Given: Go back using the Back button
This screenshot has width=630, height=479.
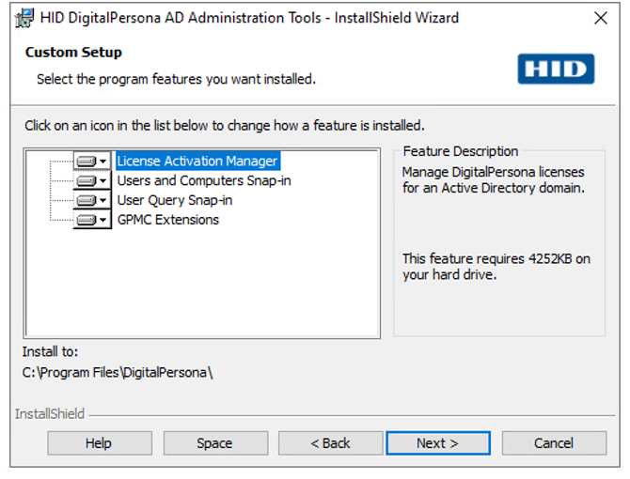Looking at the screenshot, I should 330,443.
